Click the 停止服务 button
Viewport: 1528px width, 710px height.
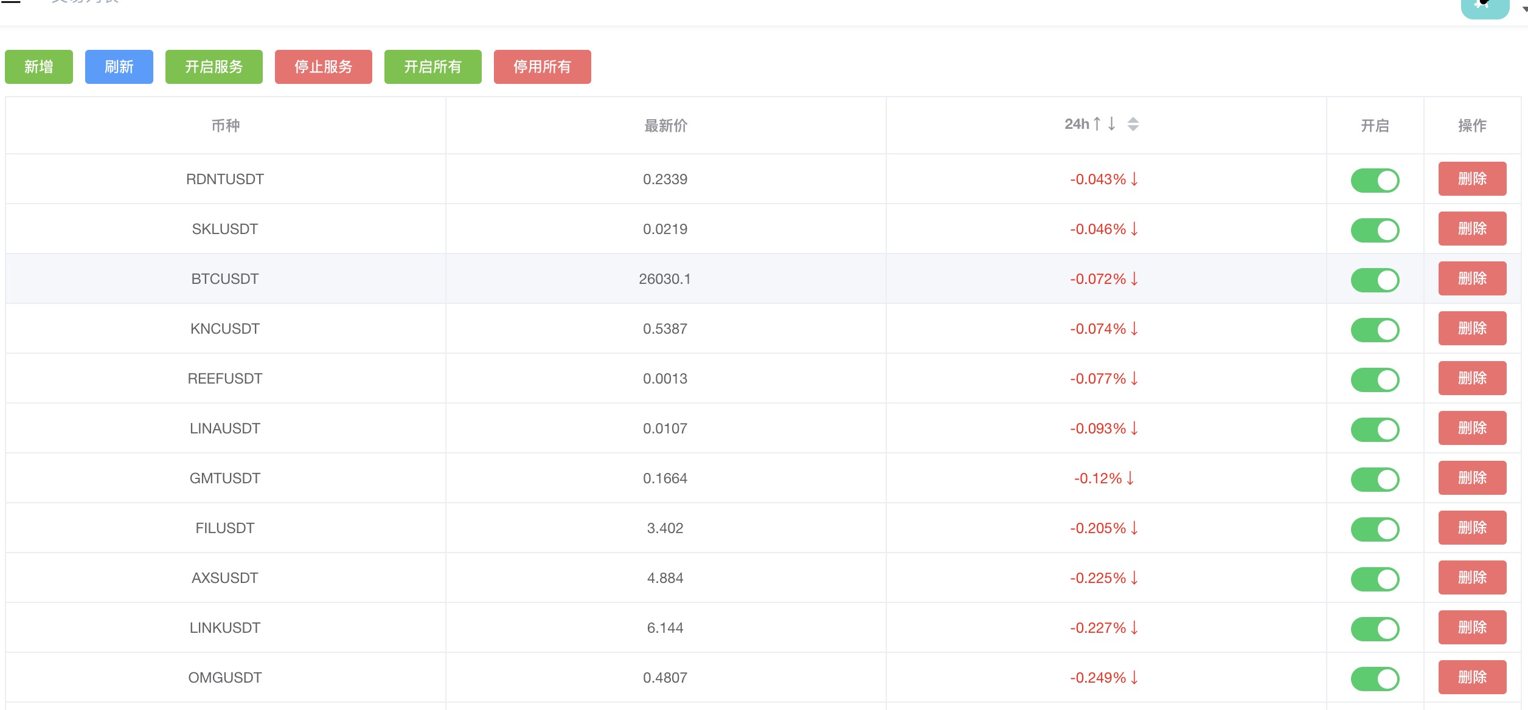(323, 67)
